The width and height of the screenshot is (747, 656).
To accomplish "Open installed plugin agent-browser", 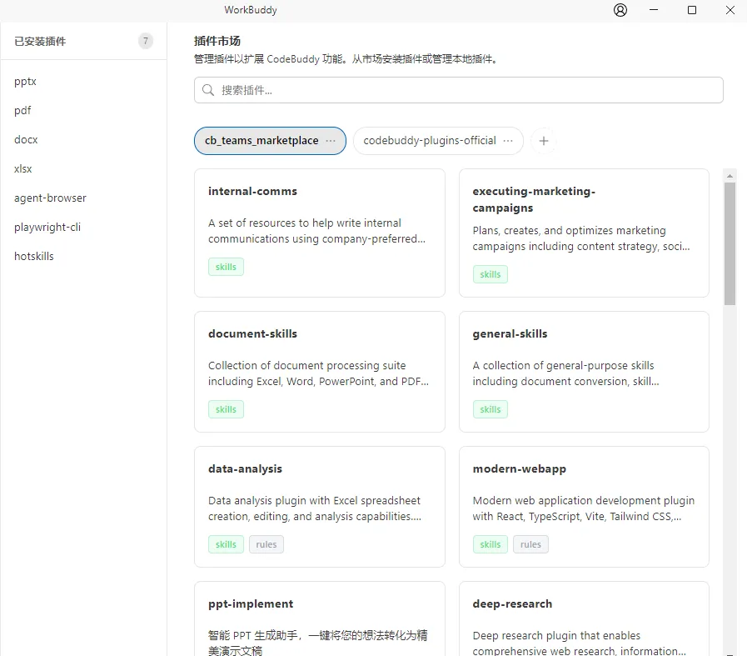I will click(50, 198).
